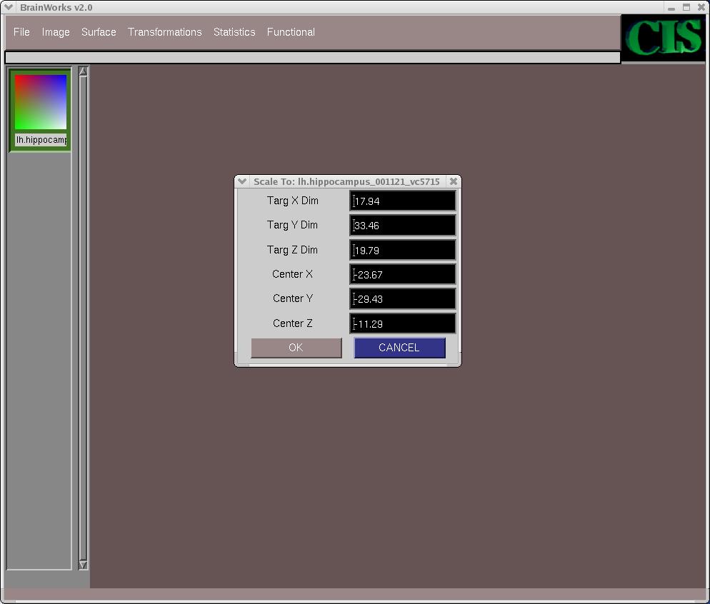Open the Functional menu

291,32
